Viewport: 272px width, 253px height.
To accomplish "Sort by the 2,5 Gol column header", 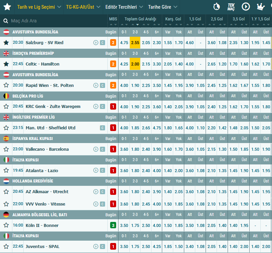I will (x=217, y=19).
